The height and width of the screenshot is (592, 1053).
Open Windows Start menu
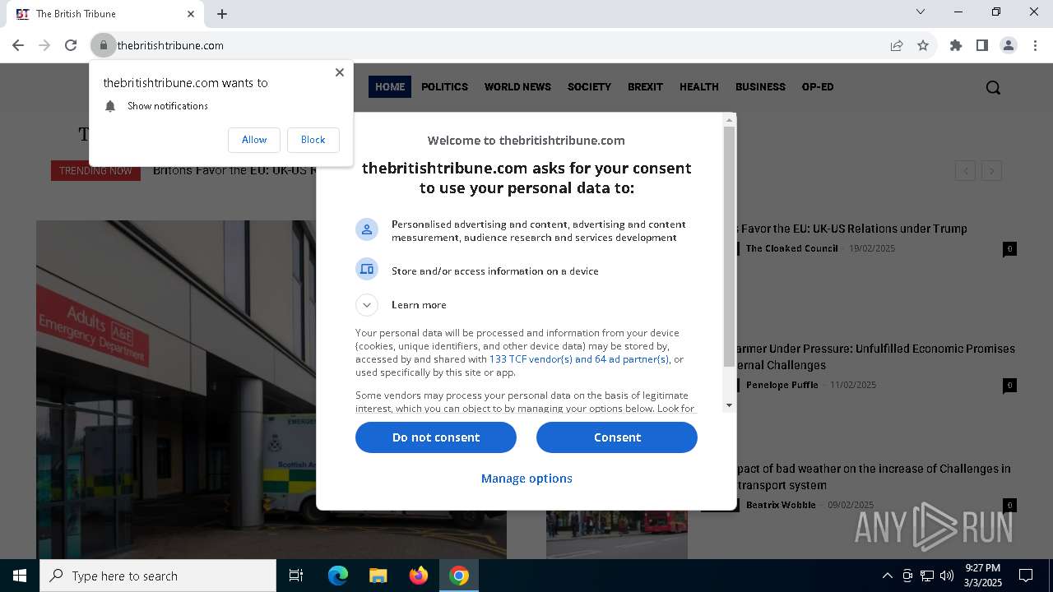(20, 576)
